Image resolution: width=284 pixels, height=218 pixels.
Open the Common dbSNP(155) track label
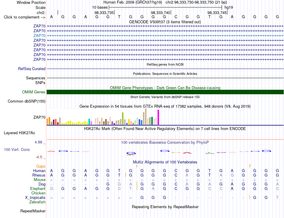click(26, 101)
